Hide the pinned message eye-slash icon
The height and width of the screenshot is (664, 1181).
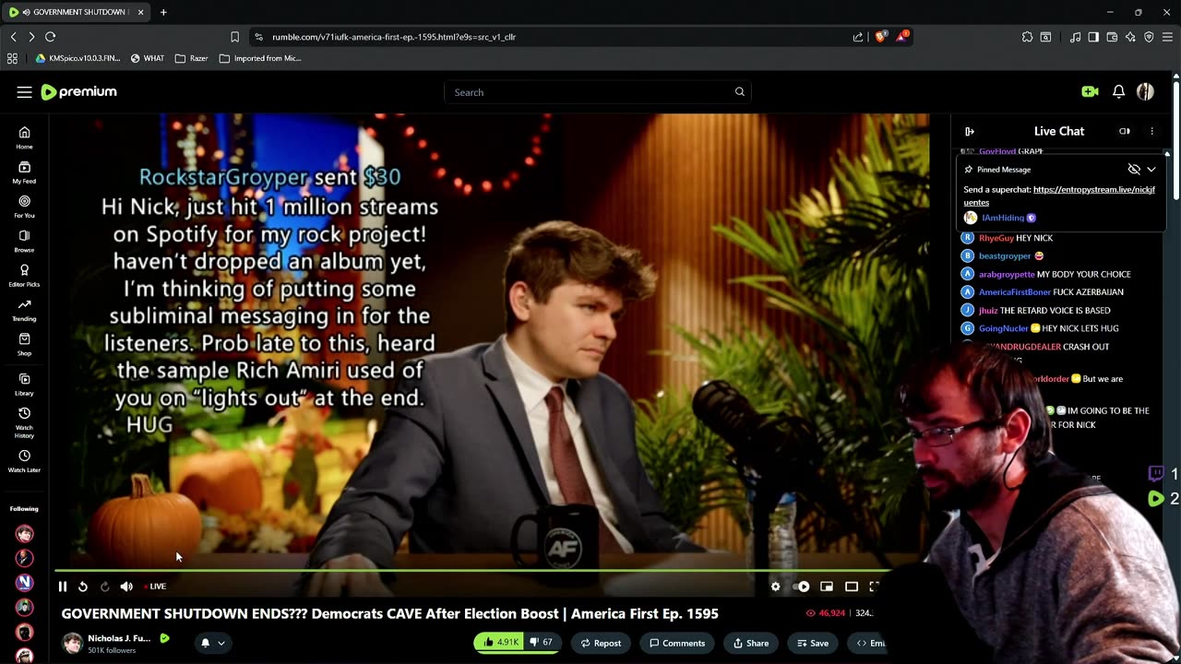pos(1134,170)
